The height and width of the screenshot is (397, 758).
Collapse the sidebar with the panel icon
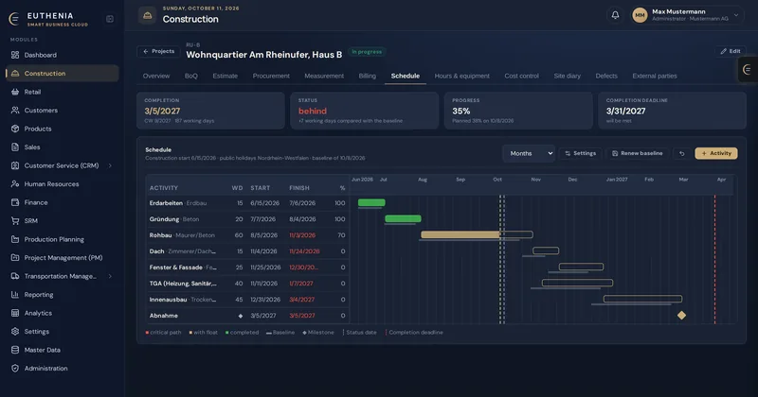110,19
